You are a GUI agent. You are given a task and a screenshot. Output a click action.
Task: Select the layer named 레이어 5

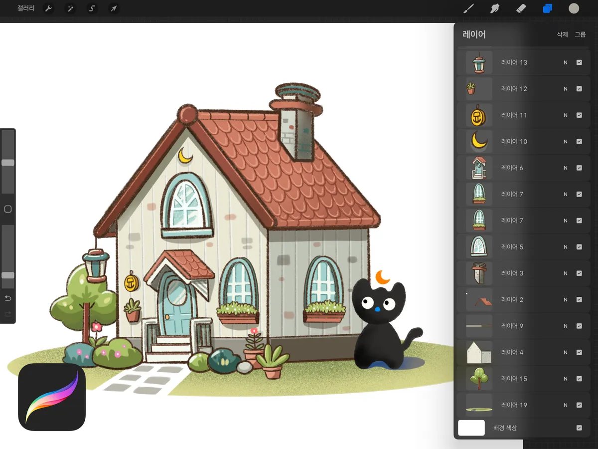tap(512, 247)
